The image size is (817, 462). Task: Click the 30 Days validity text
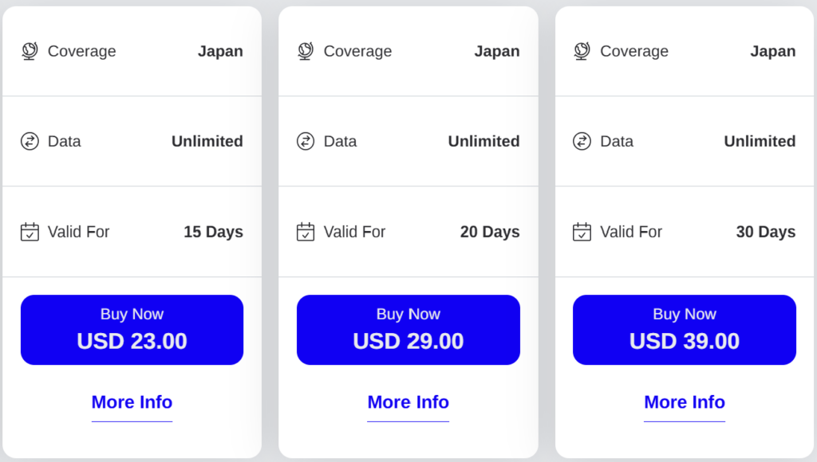tap(766, 232)
